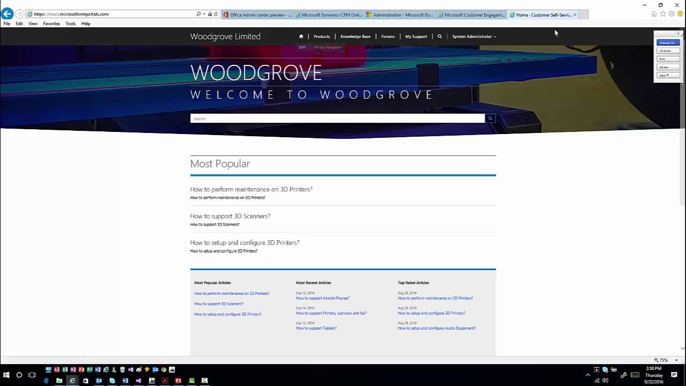Open Task View on the taskbar

(x=32, y=375)
